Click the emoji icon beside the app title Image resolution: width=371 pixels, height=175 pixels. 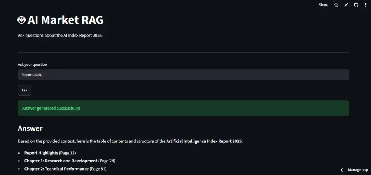(22, 20)
